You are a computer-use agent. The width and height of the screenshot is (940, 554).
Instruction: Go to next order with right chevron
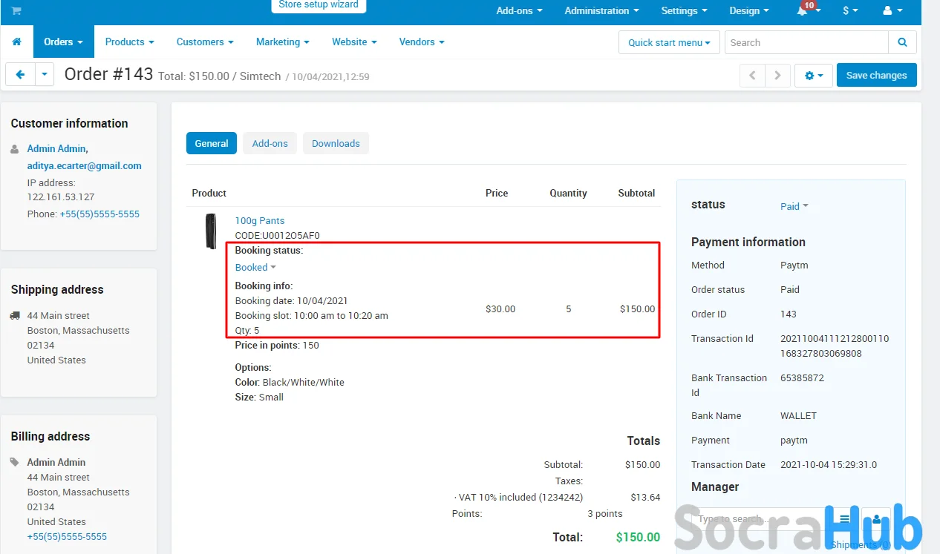coord(777,76)
